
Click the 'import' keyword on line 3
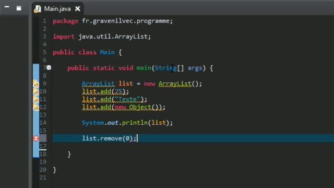tap(64, 37)
